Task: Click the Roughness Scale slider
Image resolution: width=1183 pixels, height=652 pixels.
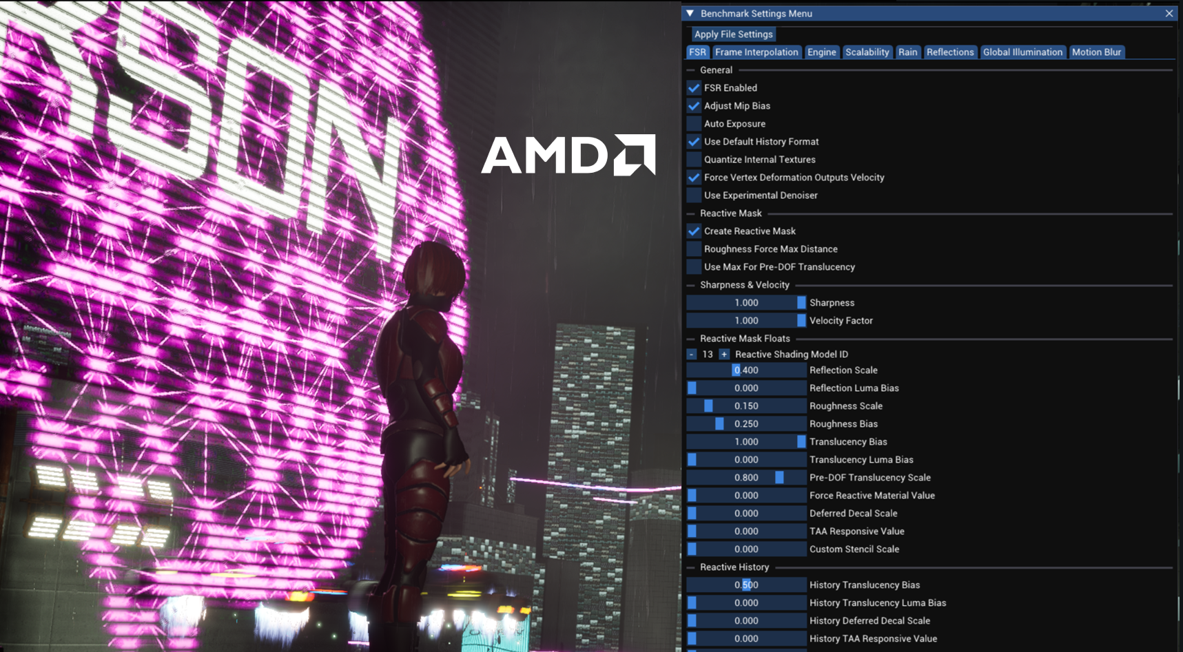Action: point(746,406)
